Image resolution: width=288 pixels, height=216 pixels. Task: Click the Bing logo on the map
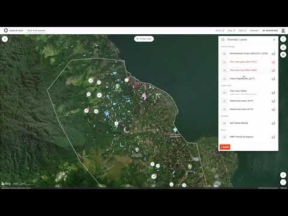click(x=6, y=184)
